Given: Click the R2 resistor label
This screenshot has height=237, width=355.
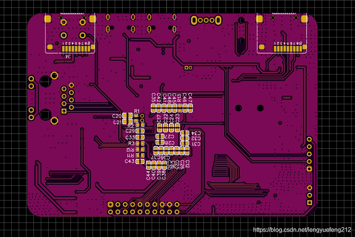Looking at the screenshot, I should coord(131,126).
